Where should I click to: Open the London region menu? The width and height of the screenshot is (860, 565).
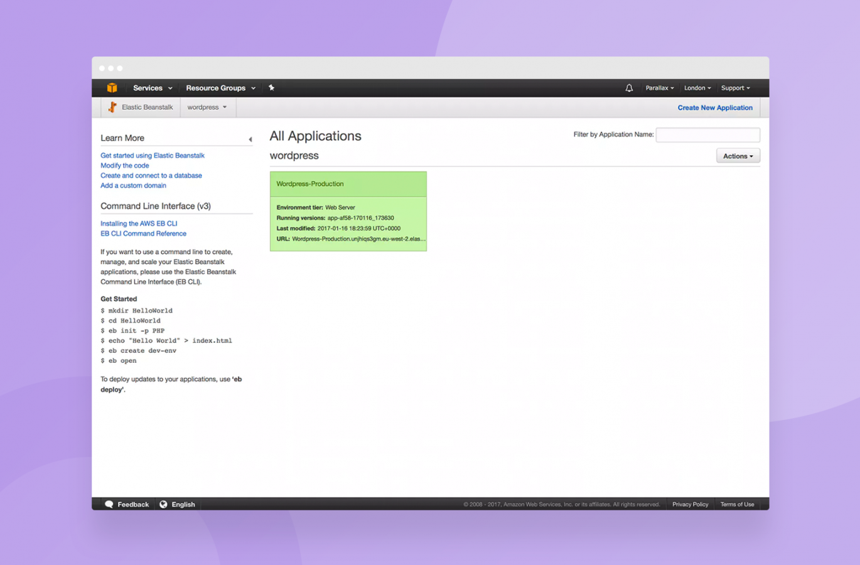click(x=697, y=88)
